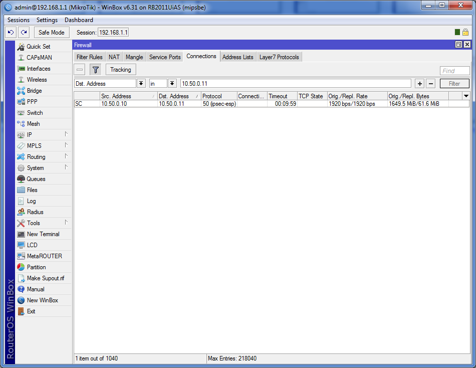Open the Queues window
The image size is (476, 368).
point(44,179)
